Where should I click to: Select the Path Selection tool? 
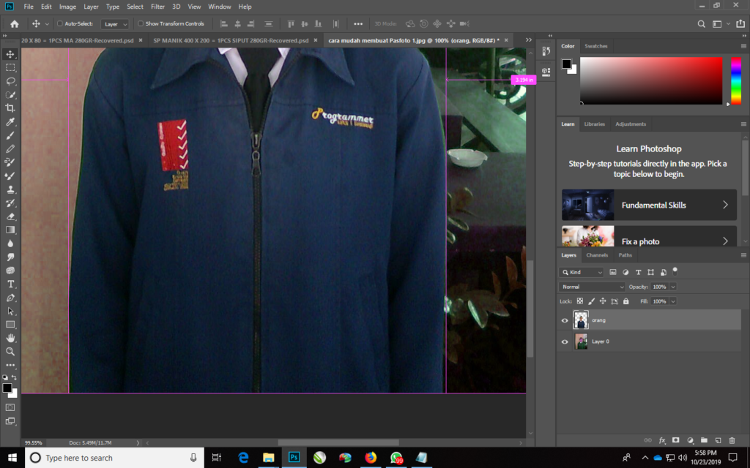(x=10, y=311)
